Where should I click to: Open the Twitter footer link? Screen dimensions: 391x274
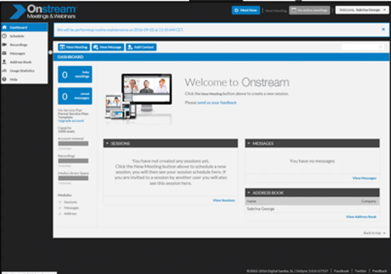360,271
